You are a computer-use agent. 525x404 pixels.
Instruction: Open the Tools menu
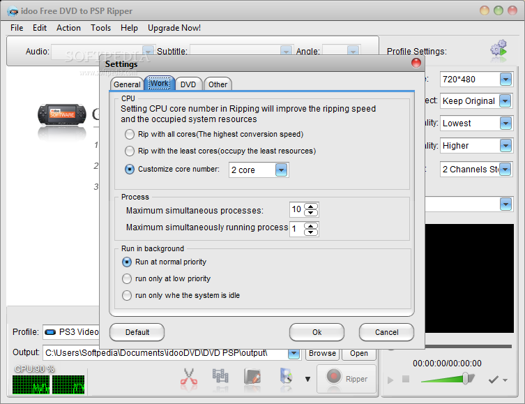(100, 28)
